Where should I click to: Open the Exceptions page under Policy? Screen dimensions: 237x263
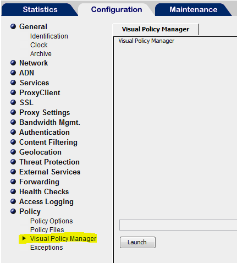(x=47, y=248)
